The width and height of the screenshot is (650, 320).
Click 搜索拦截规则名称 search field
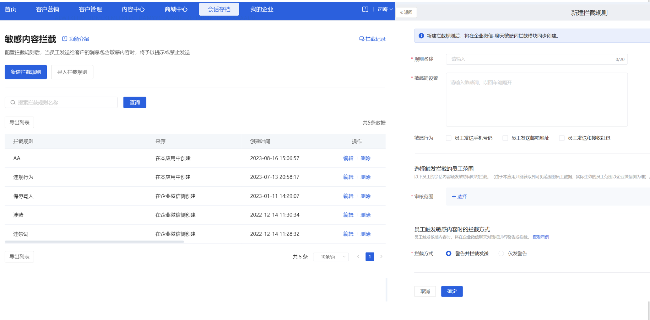(x=61, y=103)
